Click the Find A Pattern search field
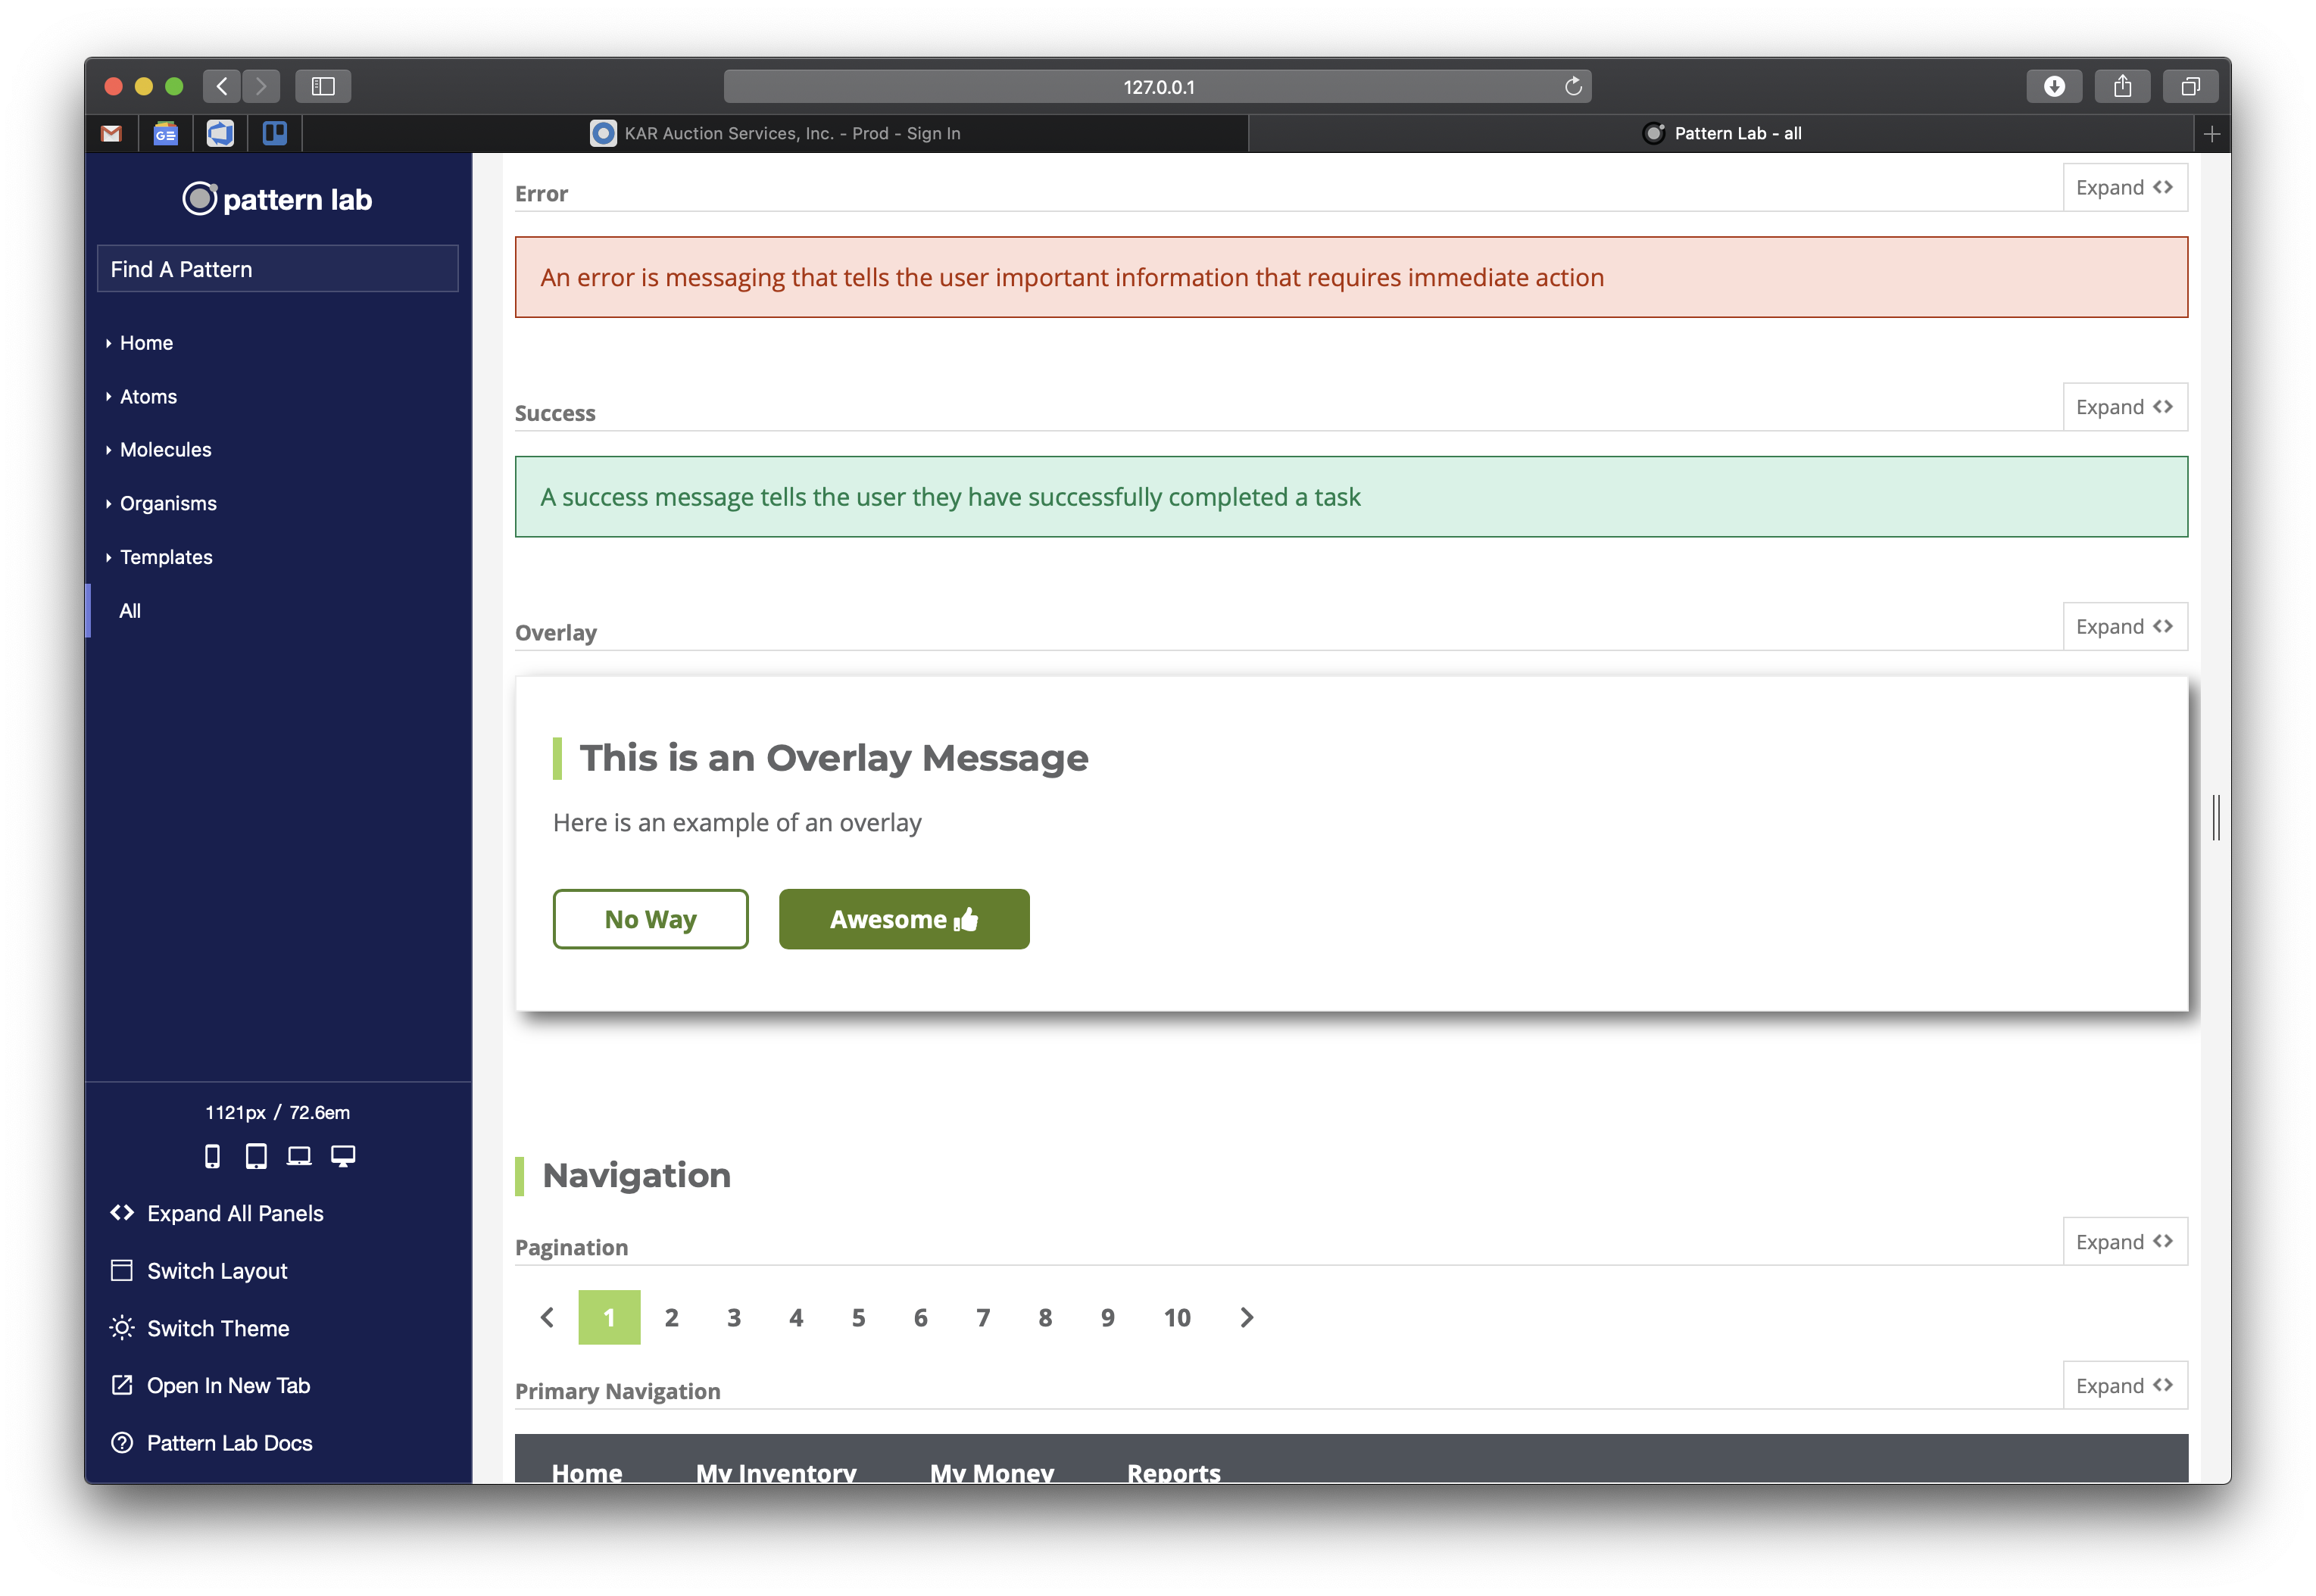 pyautogui.click(x=278, y=268)
